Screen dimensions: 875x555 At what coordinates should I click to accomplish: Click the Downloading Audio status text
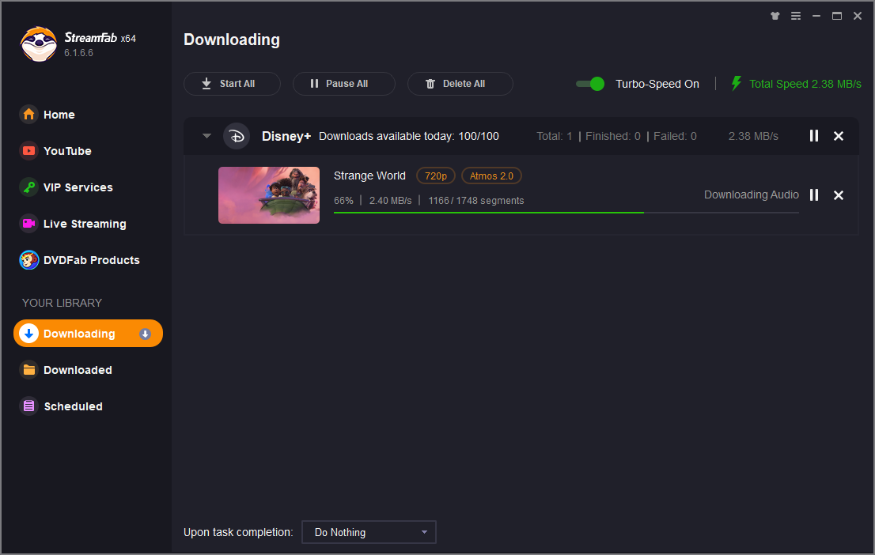point(751,194)
